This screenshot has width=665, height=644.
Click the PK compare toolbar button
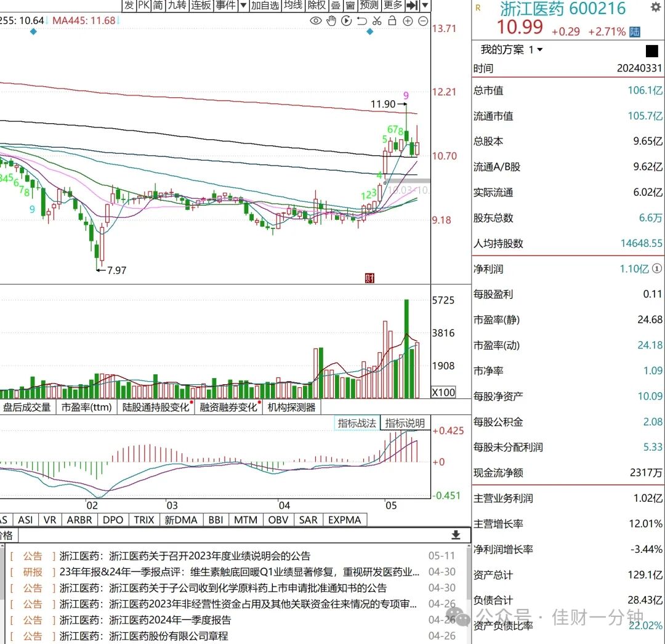[143, 6]
